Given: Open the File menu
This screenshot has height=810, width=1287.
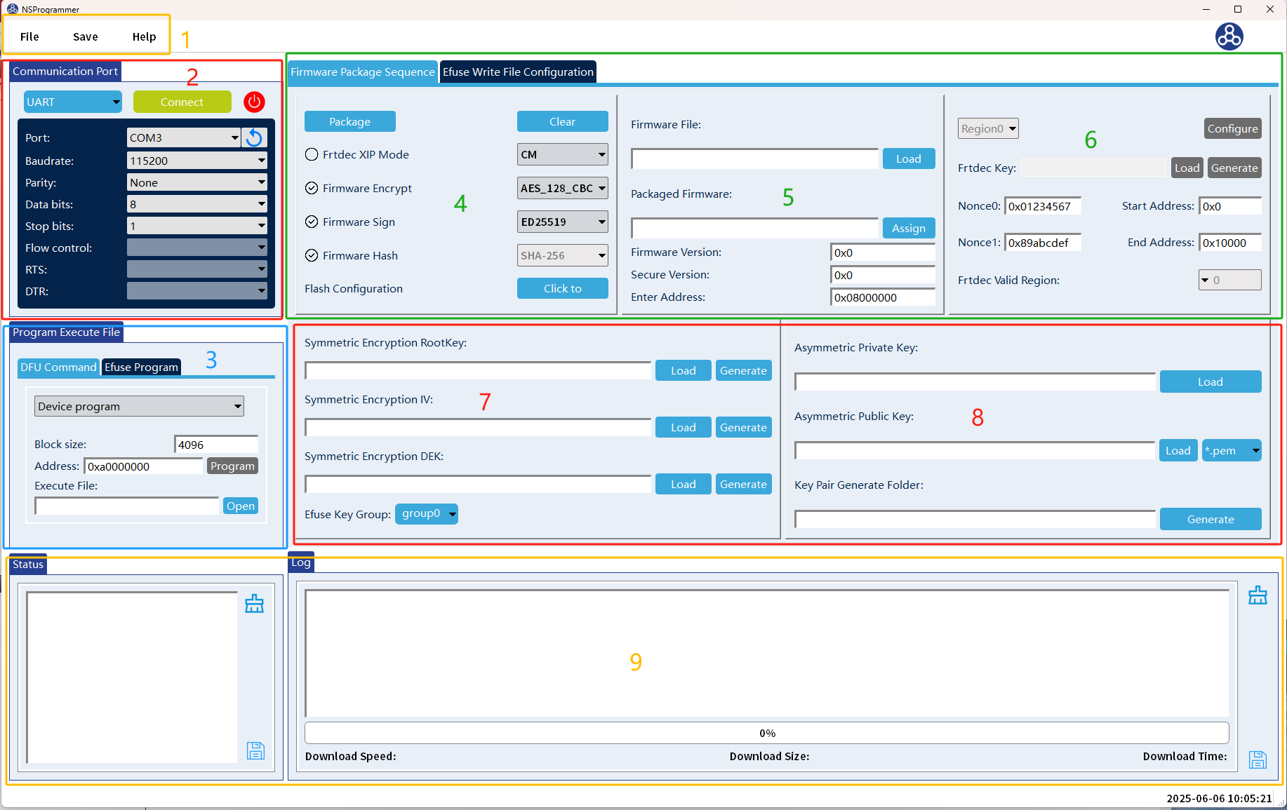Looking at the screenshot, I should coord(29,36).
